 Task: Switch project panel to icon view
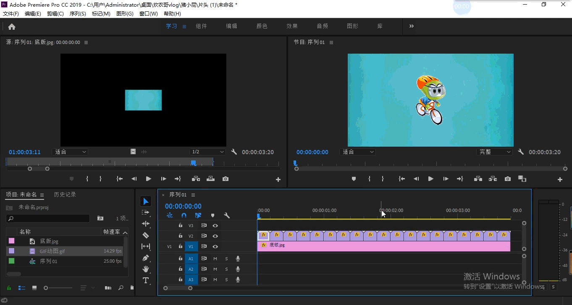[34, 288]
